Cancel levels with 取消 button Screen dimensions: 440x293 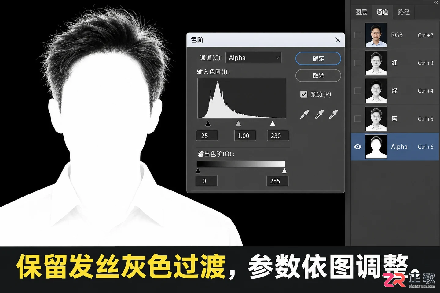tap(318, 75)
